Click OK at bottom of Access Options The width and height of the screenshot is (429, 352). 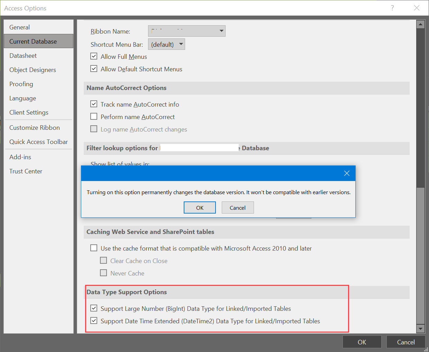click(x=362, y=342)
